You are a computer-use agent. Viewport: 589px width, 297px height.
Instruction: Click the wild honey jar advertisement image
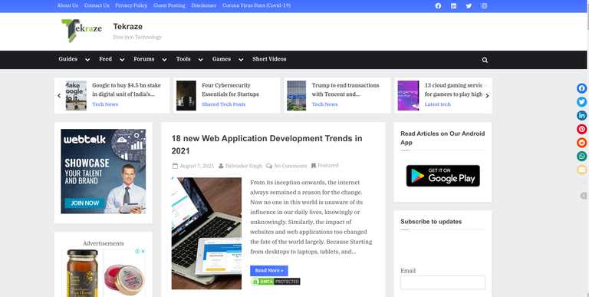(82, 273)
